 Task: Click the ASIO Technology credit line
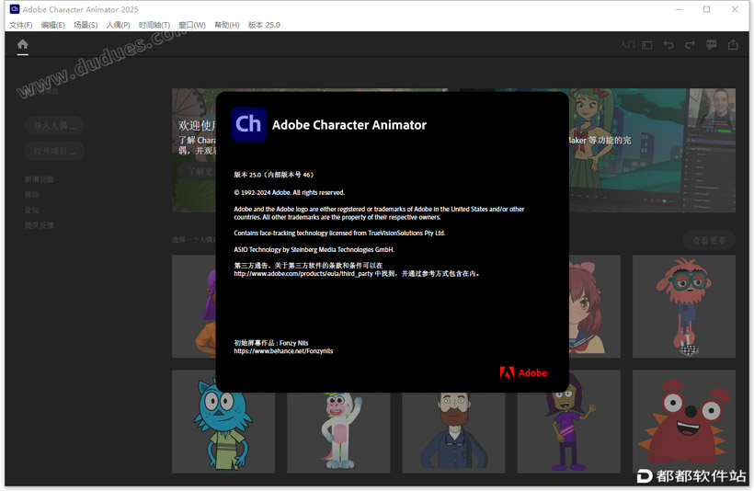pyautogui.click(x=314, y=249)
